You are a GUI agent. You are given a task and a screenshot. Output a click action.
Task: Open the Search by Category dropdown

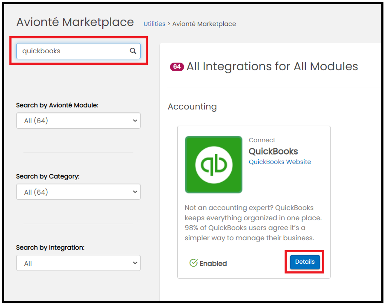[x=78, y=192]
